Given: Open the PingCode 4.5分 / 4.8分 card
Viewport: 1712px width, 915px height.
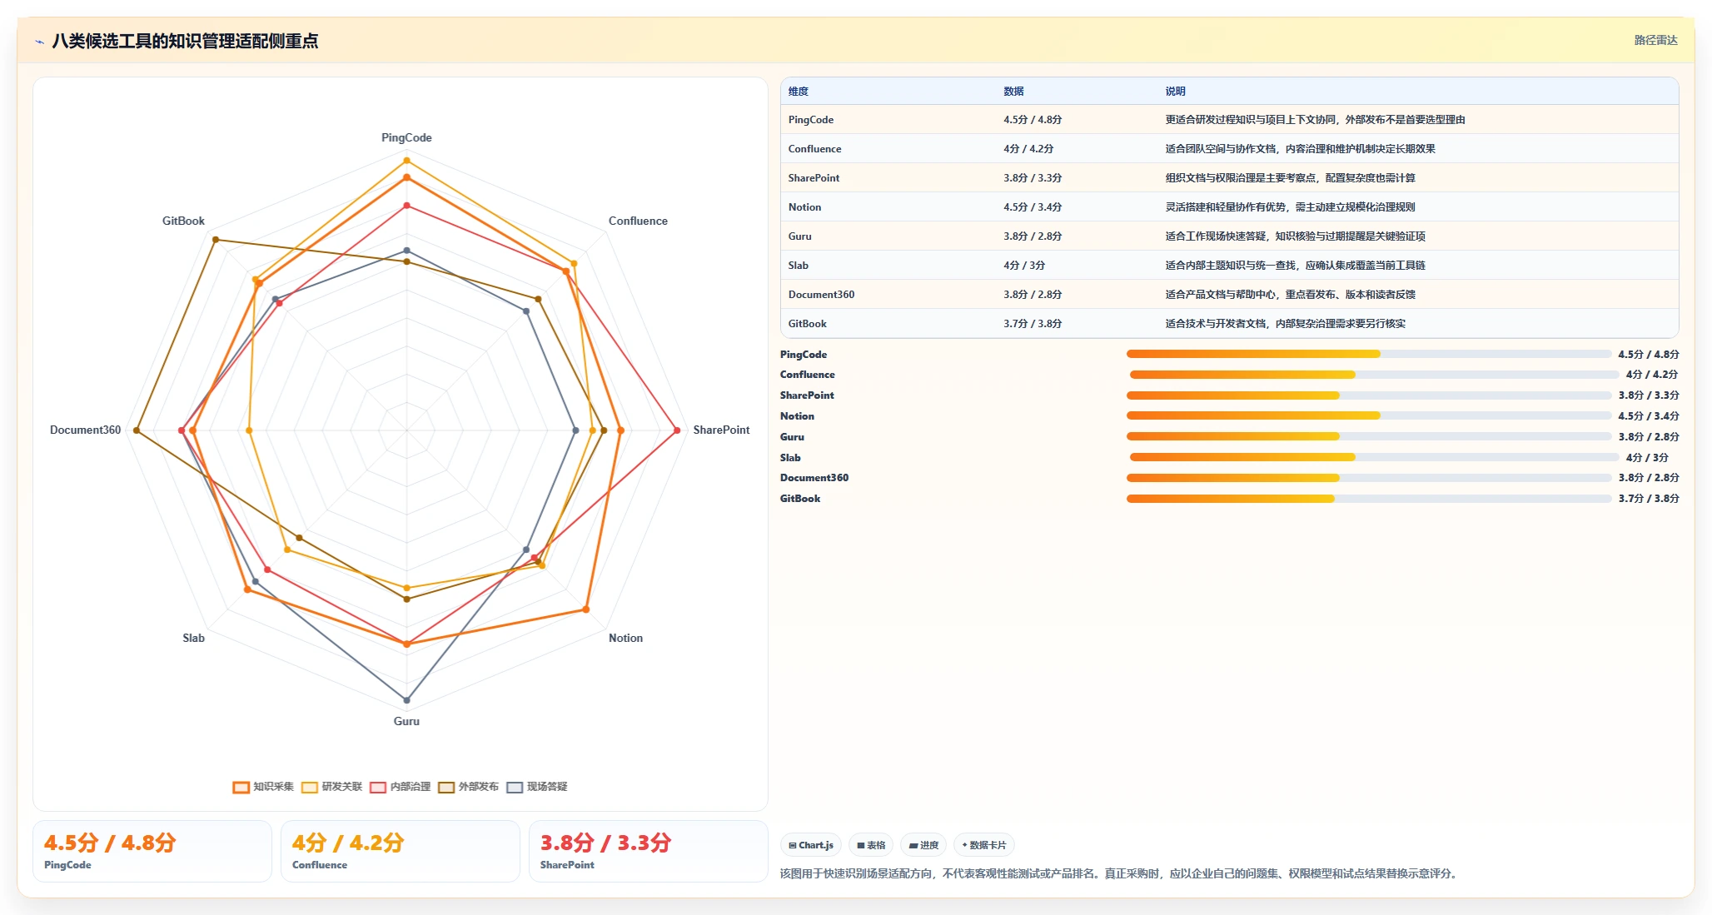Looking at the screenshot, I should point(152,851).
